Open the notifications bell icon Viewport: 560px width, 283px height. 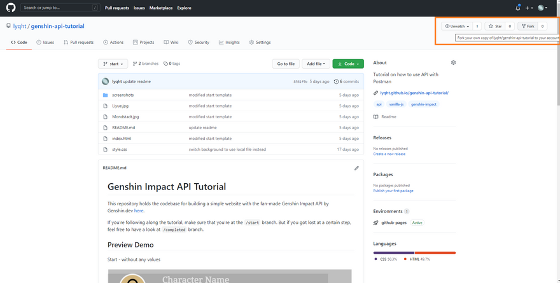pos(518,8)
